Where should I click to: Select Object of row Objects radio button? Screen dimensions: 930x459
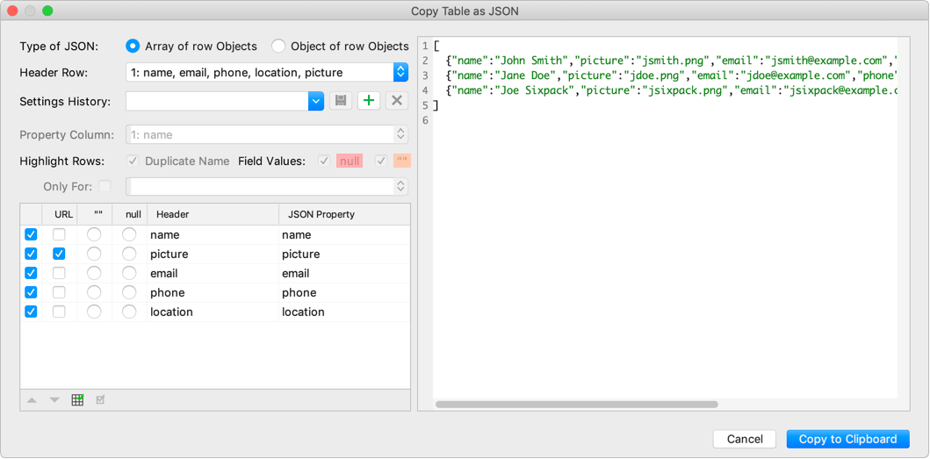(x=278, y=46)
